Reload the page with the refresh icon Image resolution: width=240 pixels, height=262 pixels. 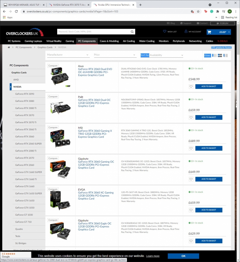tap(16, 11)
